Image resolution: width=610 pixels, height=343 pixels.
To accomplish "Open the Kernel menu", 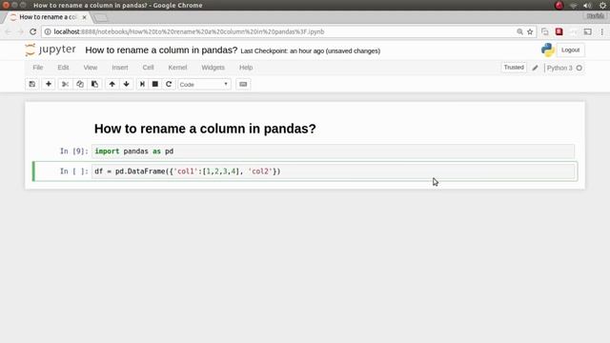I will [x=177, y=68].
